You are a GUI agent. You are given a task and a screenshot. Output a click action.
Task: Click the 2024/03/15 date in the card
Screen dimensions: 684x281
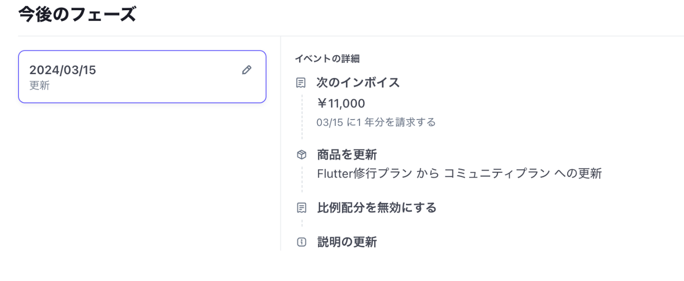63,70
